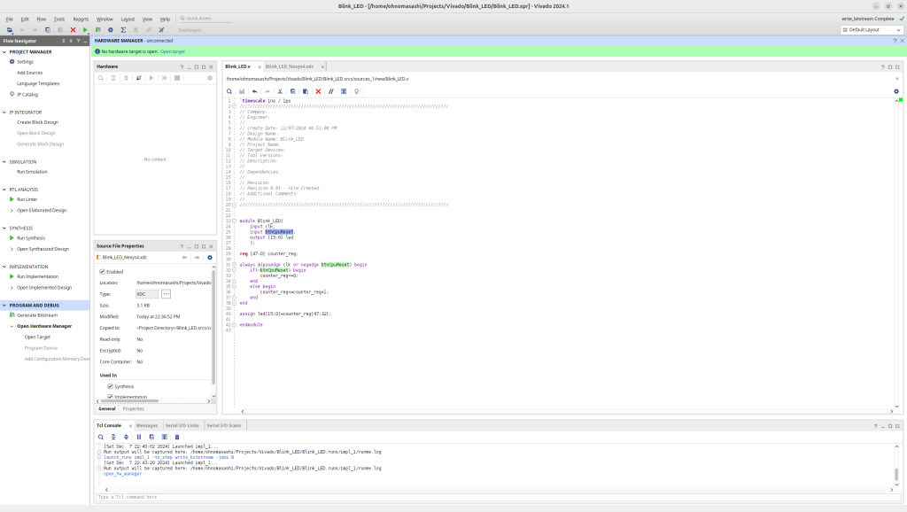Open the Default Layout dropdown
The image size is (907, 512).
pos(871,29)
